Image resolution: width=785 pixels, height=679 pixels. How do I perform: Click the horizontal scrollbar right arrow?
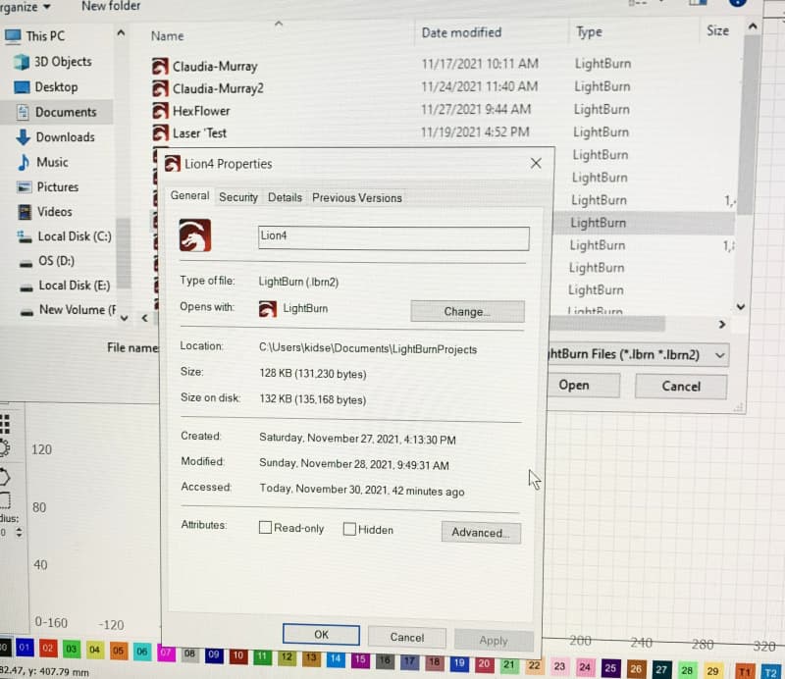coord(721,325)
